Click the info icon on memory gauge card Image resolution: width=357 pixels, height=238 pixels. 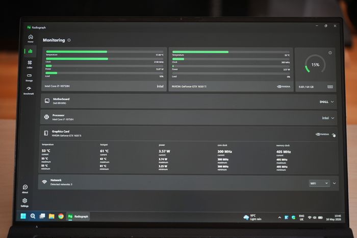tap(330, 53)
